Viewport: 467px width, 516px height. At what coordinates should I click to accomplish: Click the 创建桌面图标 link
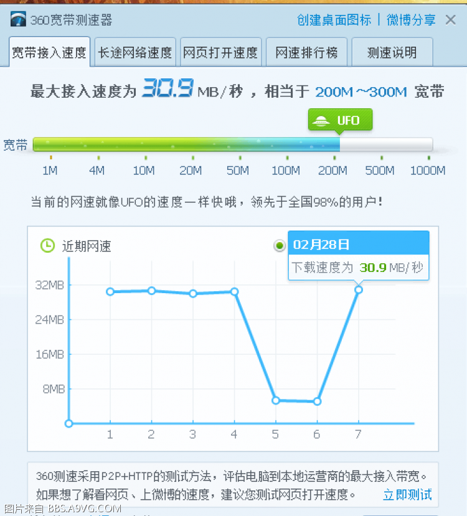point(334,20)
